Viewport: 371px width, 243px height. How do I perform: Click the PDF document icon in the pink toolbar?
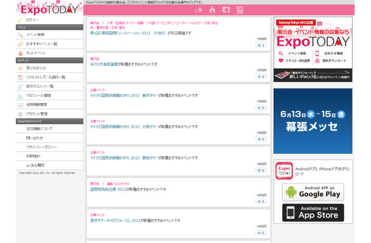240,10
